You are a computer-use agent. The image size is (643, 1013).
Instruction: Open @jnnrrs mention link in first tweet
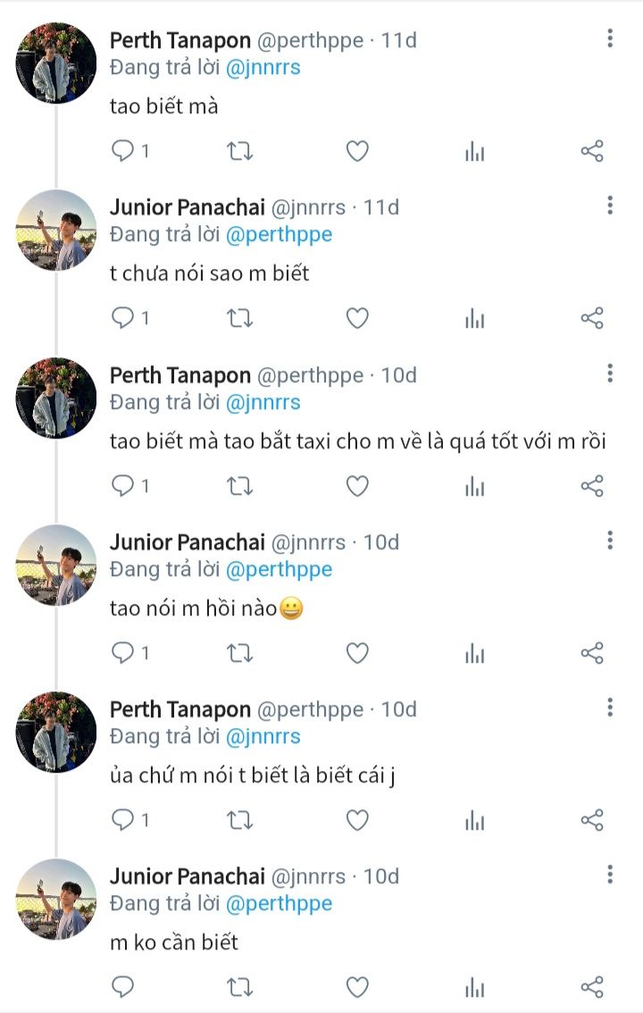coord(263,68)
